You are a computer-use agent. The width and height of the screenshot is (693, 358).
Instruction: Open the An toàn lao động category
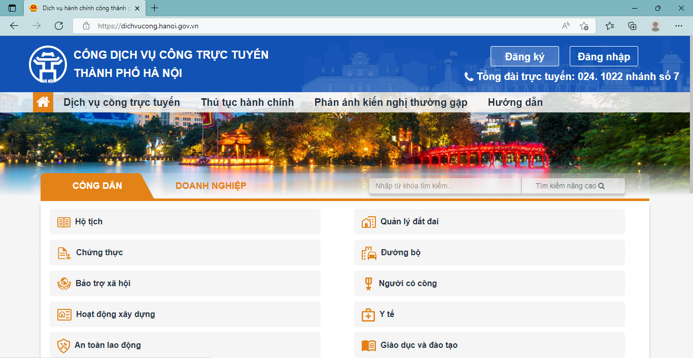(185, 345)
